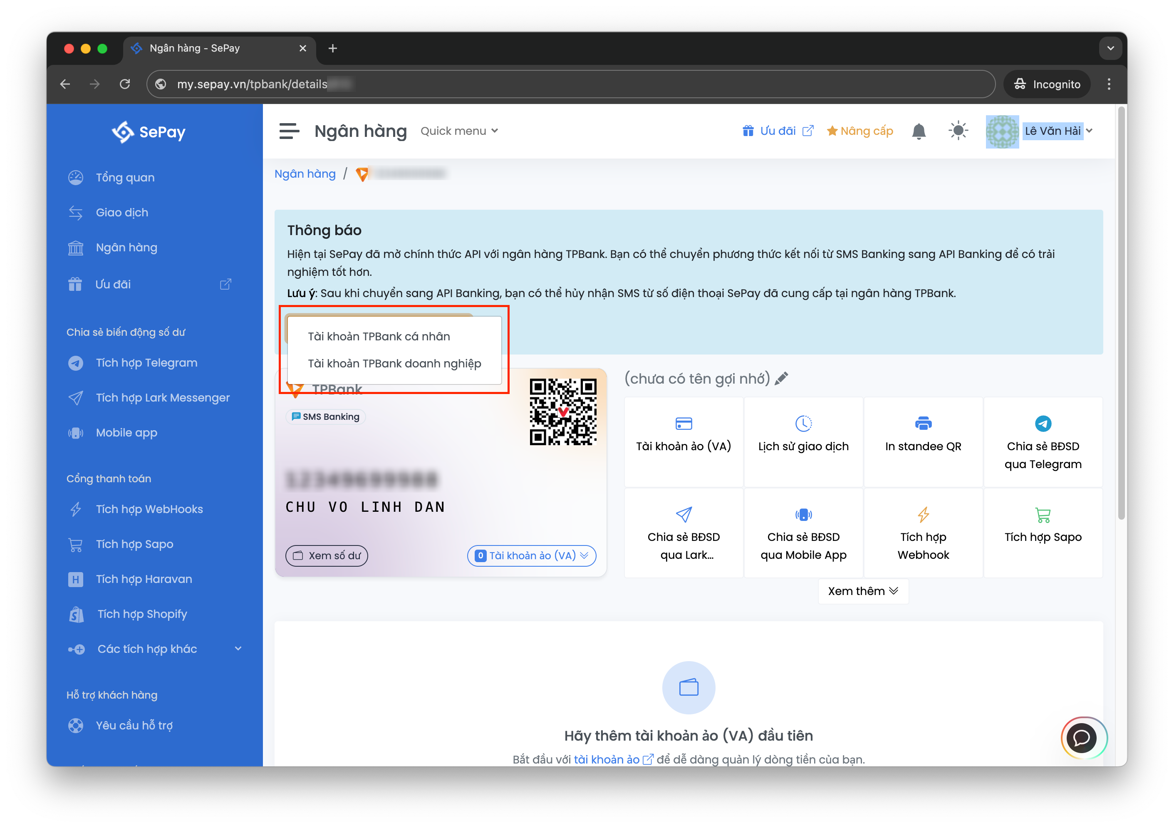
Task: Click the Nâng cấp upgrade link
Action: coord(860,131)
